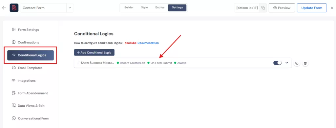Select Conditional Logics sidebar item
This screenshot has height=128, width=336.
click(31, 55)
